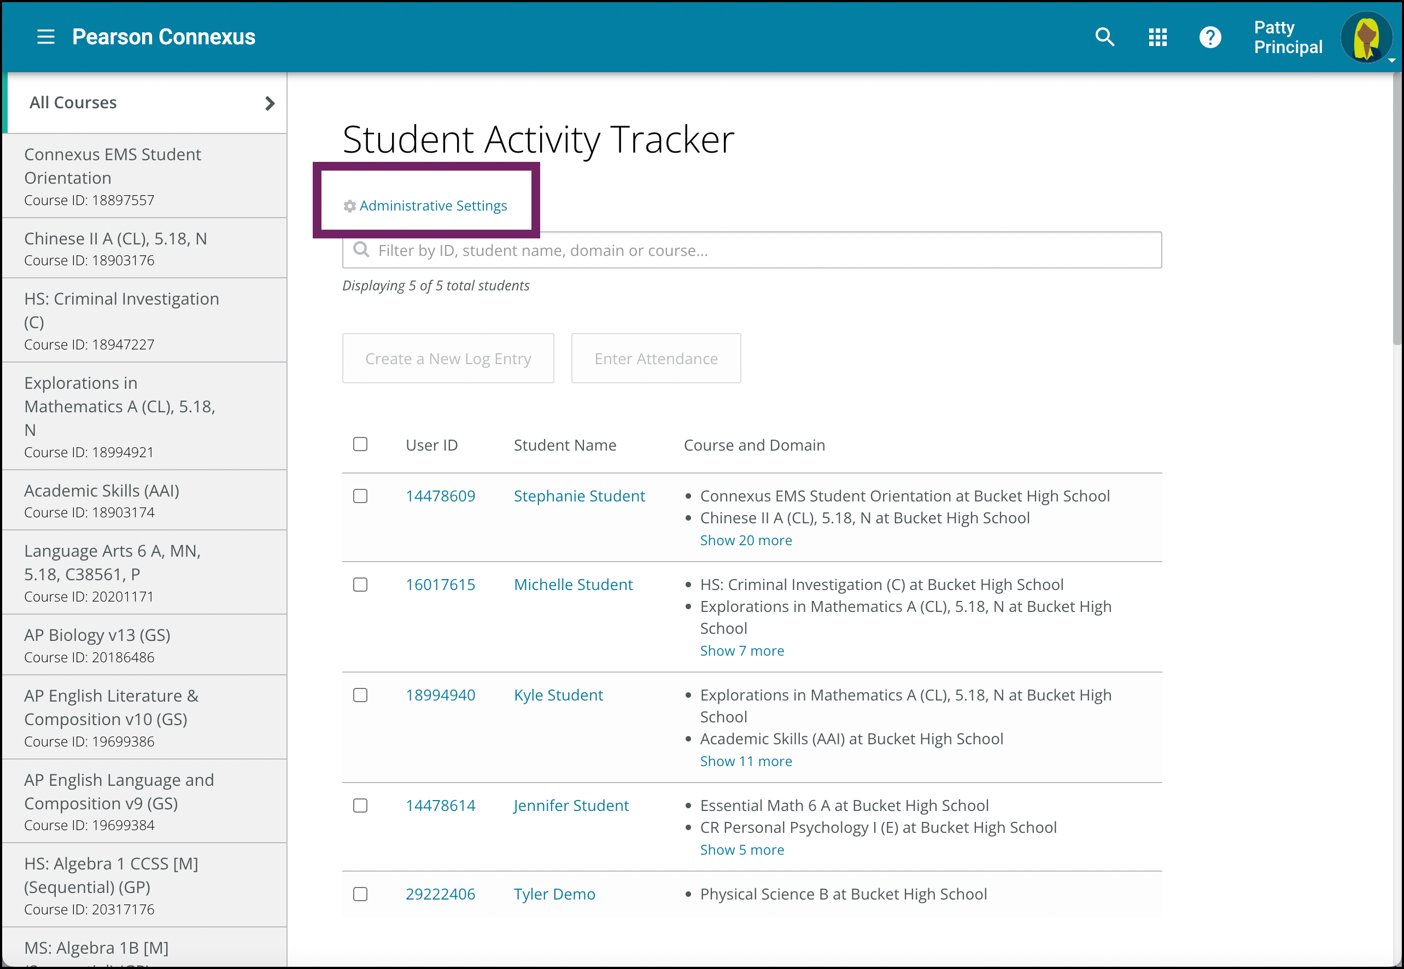1404x969 pixels.
Task: Click Patty Principal's avatar picture
Action: pyautogui.click(x=1366, y=37)
